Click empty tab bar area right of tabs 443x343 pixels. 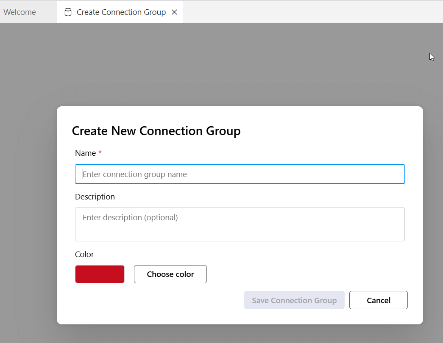[x=314, y=12]
